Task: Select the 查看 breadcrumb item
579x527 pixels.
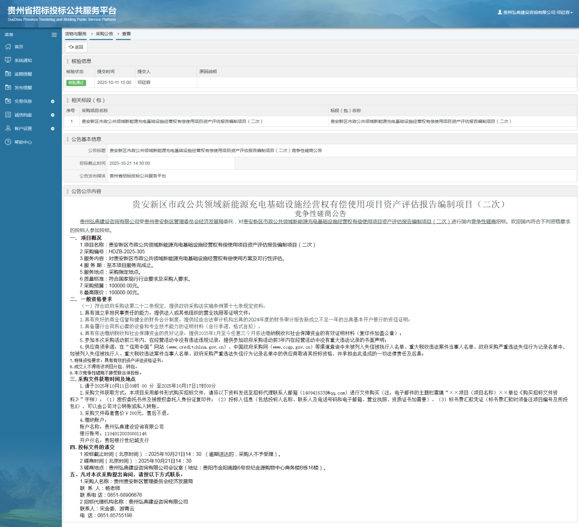Action: pos(126,34)
